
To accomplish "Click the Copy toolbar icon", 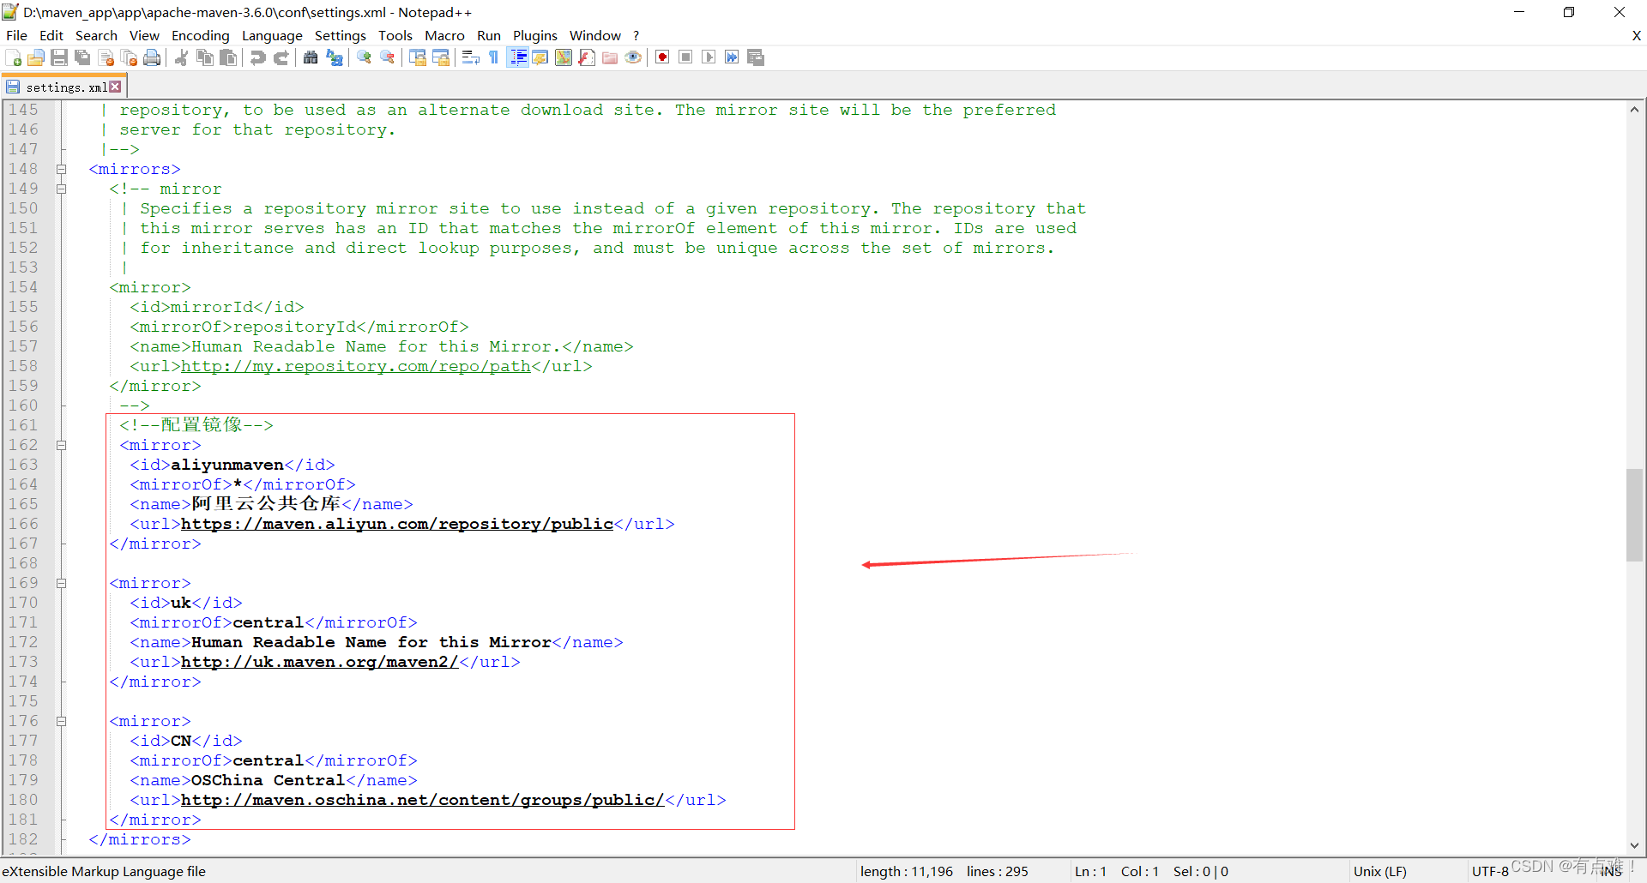I will pyautogui.click(x=205, y=57).
